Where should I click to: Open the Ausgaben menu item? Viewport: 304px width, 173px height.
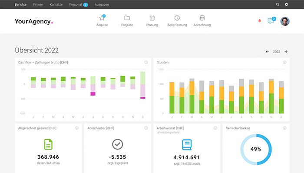coord(102,4)
